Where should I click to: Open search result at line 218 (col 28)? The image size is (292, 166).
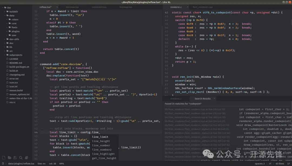click(195, 113)
